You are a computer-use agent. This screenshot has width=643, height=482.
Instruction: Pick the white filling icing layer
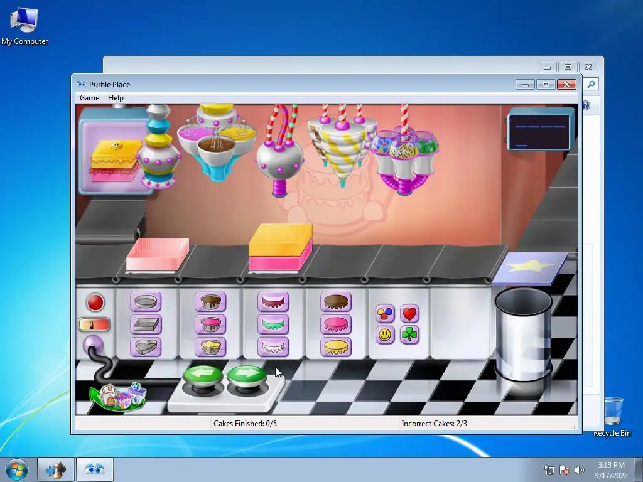[273, 346]
